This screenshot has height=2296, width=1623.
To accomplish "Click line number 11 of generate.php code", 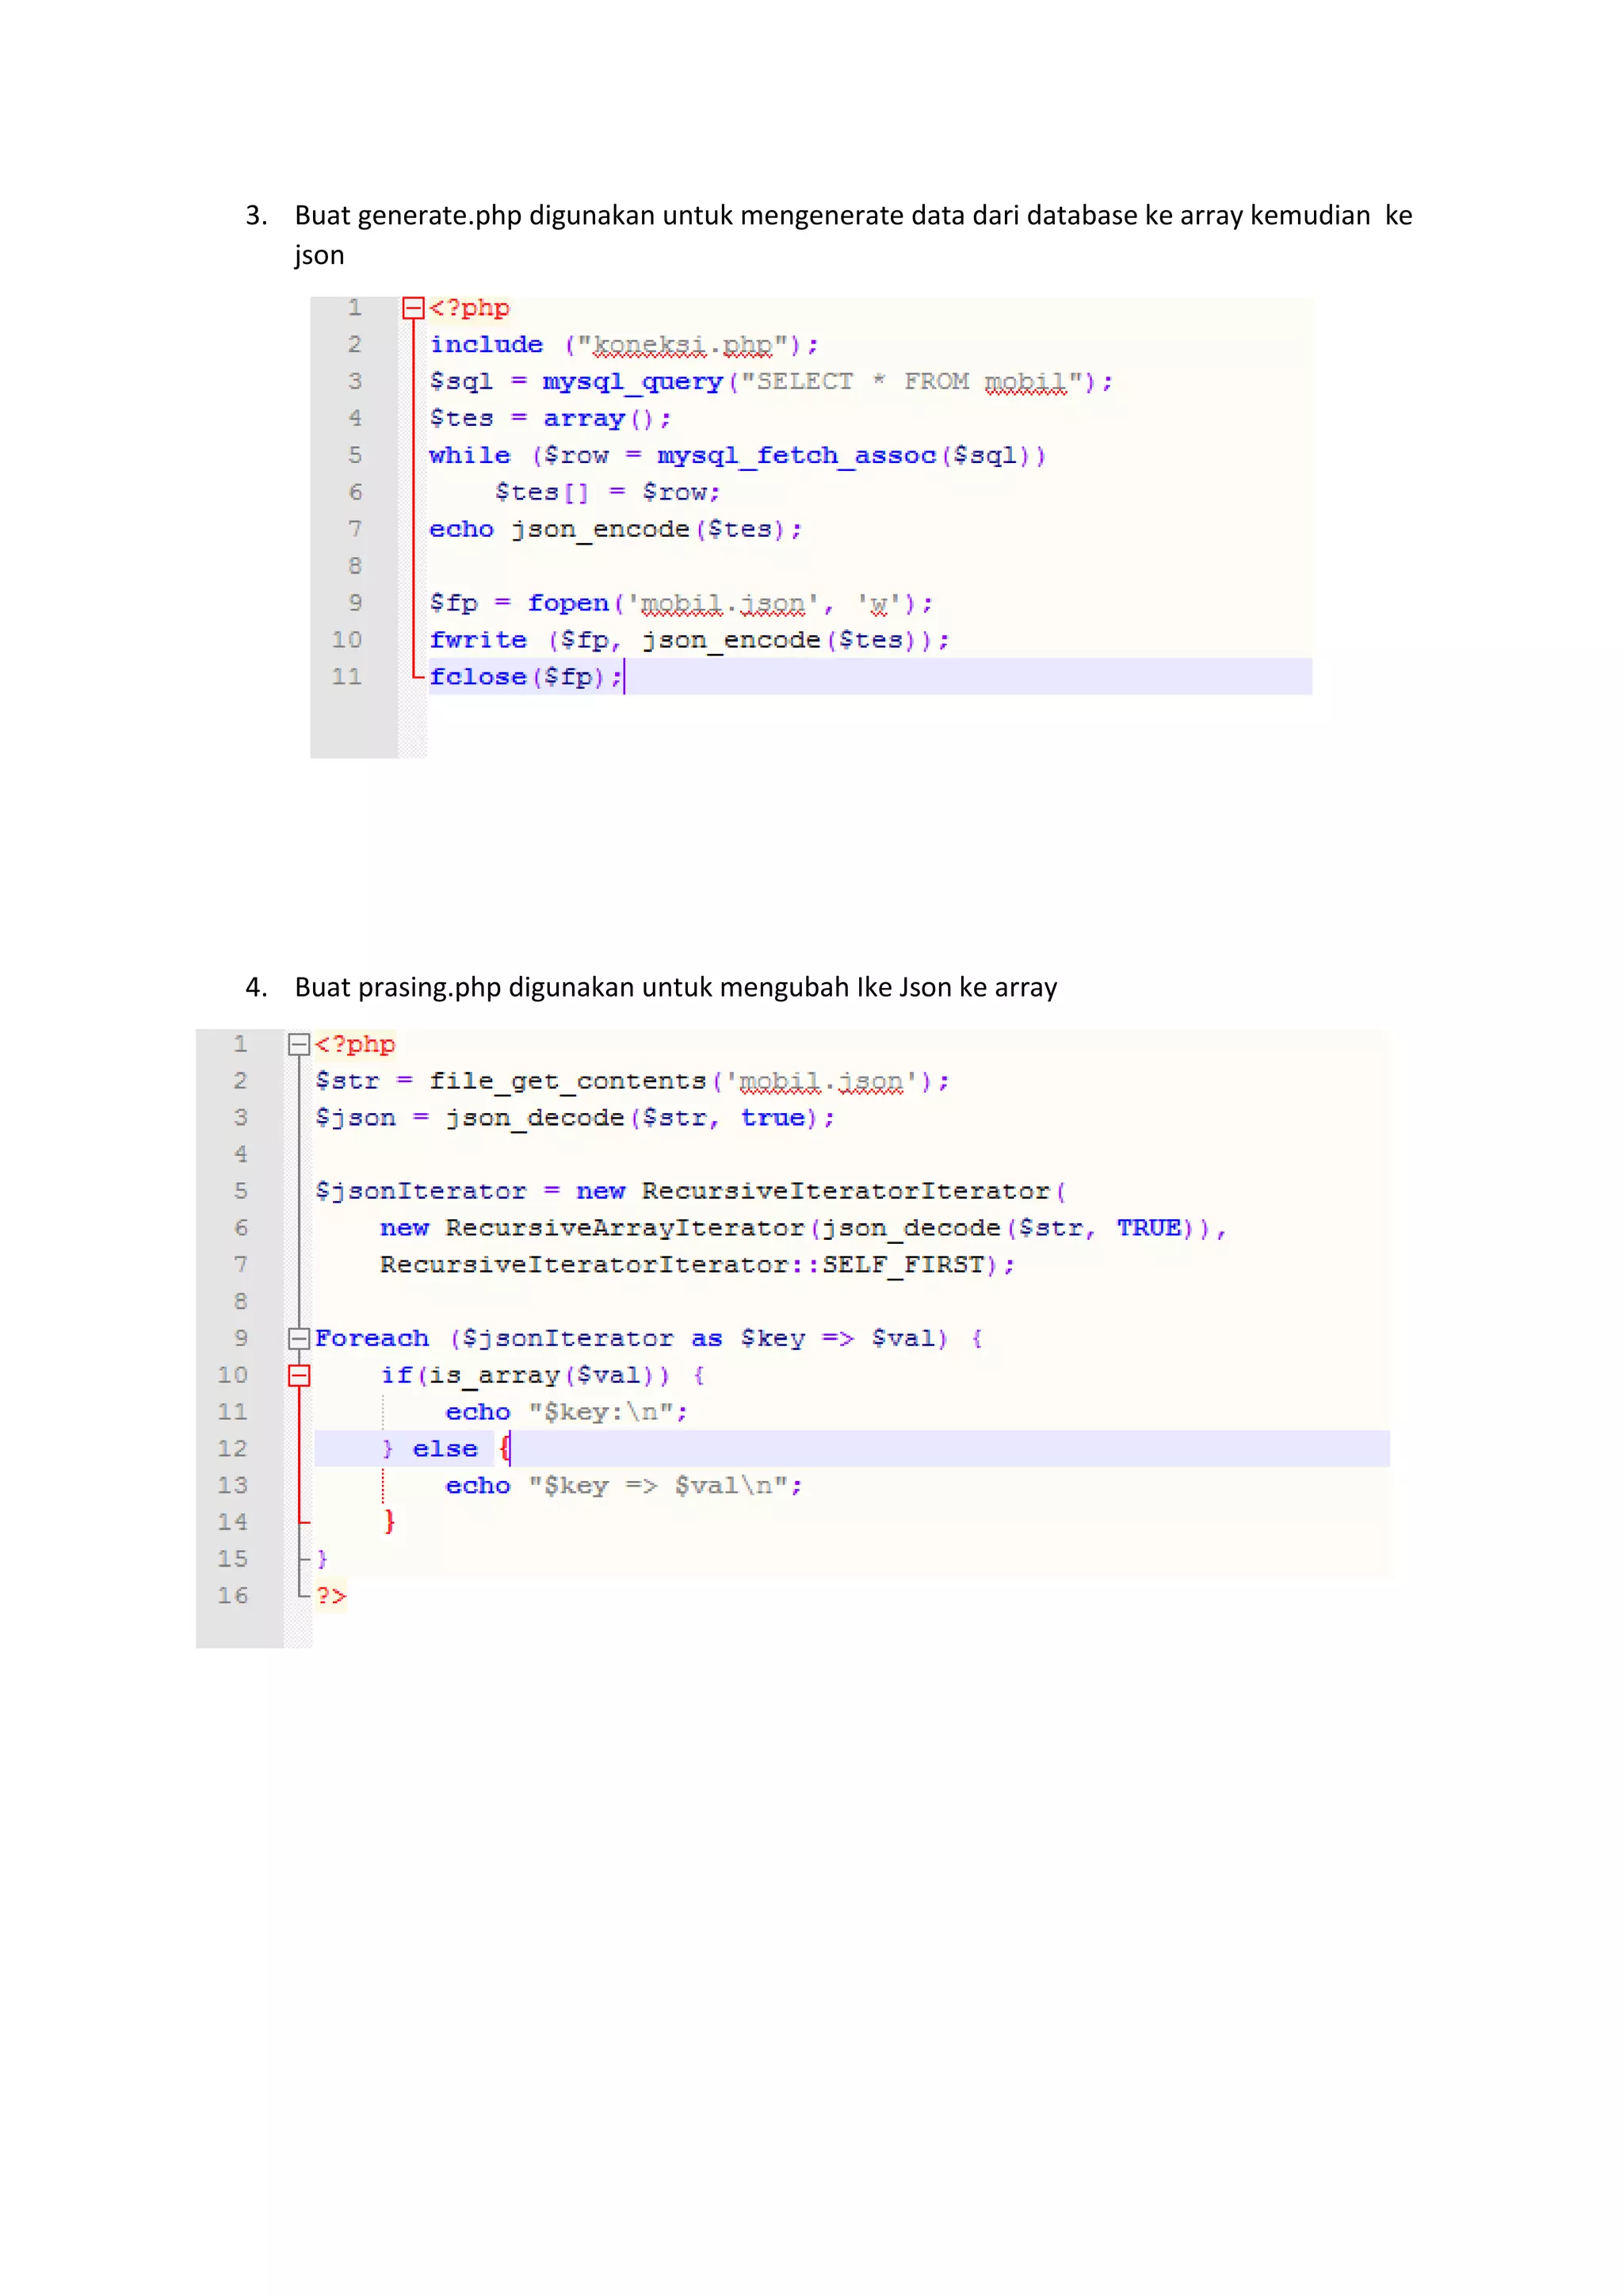I will coord(346,677).
